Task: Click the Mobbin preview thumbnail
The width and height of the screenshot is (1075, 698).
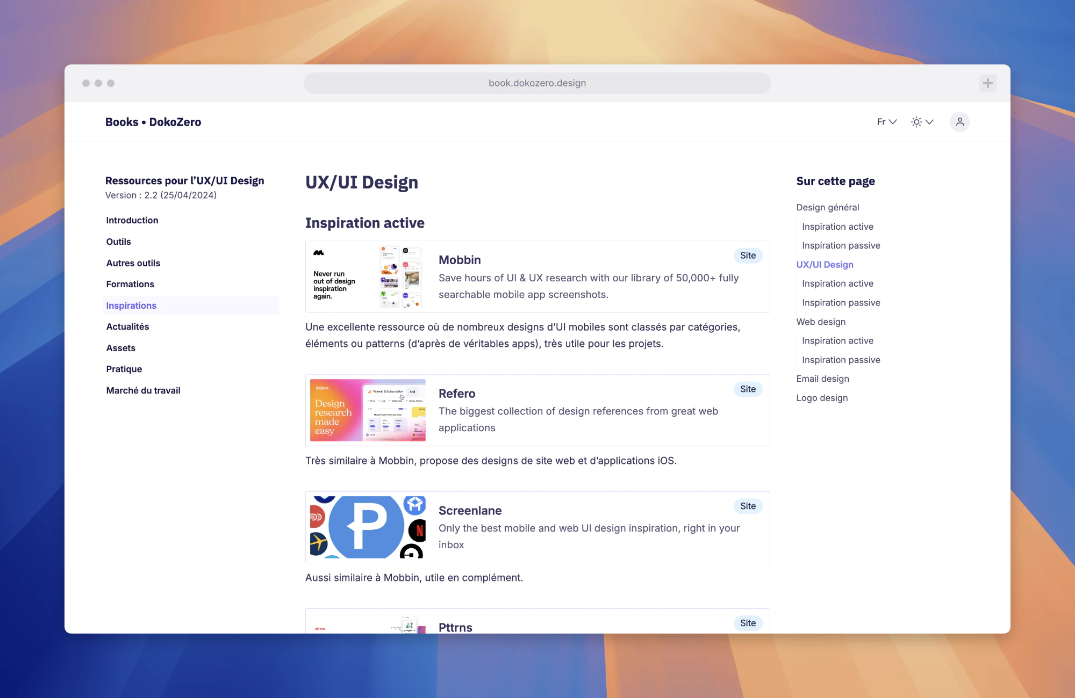Action: [368, 277]
